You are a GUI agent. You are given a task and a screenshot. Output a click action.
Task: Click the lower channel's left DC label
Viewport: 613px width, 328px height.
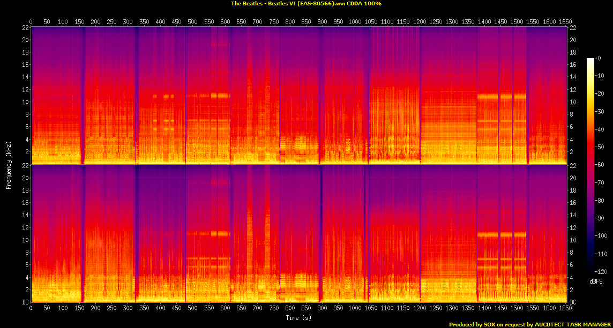[x=25, y=302]
